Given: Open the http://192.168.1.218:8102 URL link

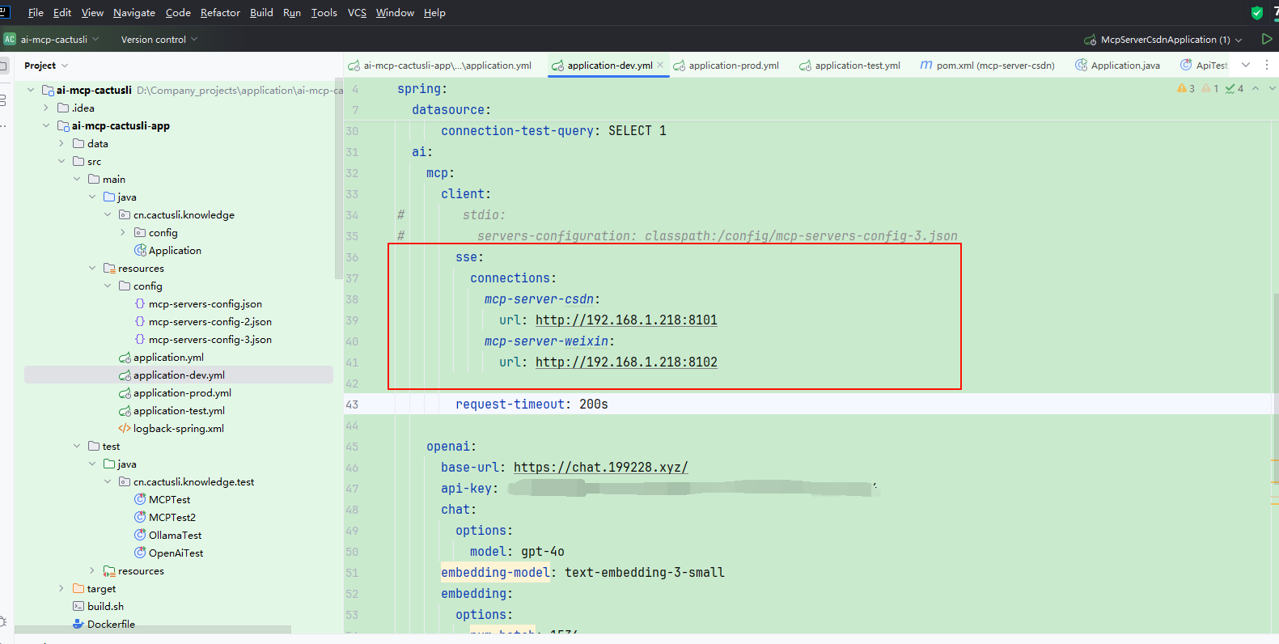Looking at the screenshot, I should tap(626, 362).
